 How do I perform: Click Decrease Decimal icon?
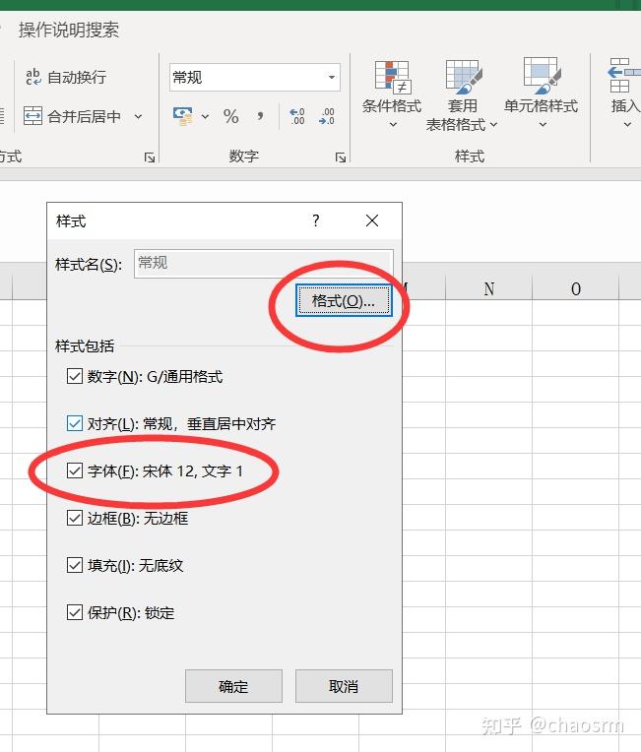pos(327,116)
